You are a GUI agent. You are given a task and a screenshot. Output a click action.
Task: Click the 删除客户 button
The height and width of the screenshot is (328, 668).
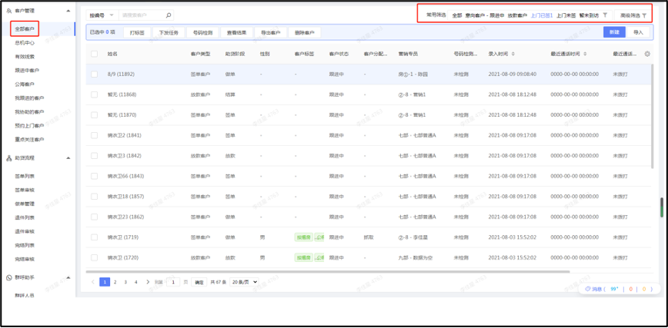tap(305, 32)
